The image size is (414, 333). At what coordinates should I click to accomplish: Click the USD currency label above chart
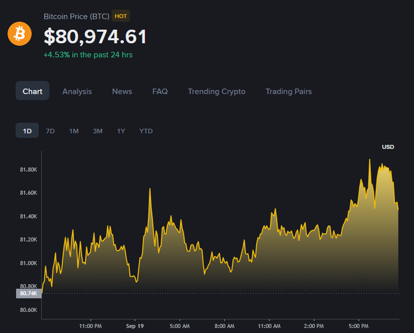coord(388,147)
